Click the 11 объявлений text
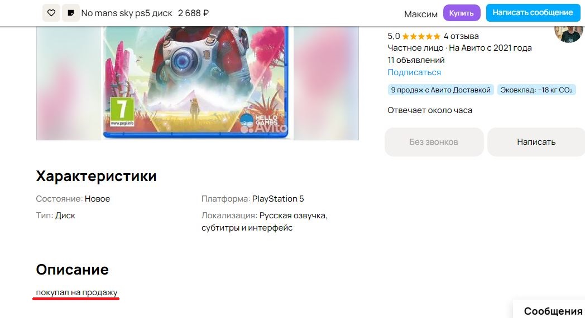 coord(416,60)
